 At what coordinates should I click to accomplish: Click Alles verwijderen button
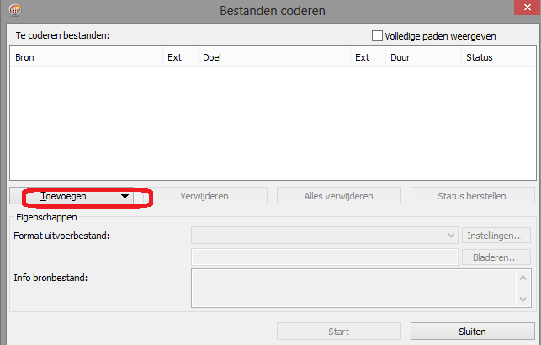pyautogui.click(x=339, y=196)
